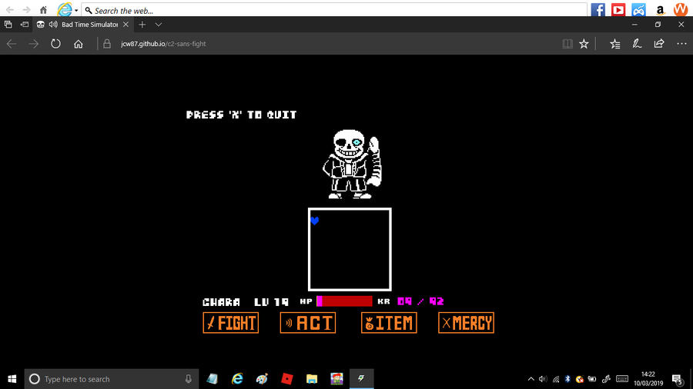Click the KR karma label
This screenshot has height=389, width=693.
click(383, 301)
